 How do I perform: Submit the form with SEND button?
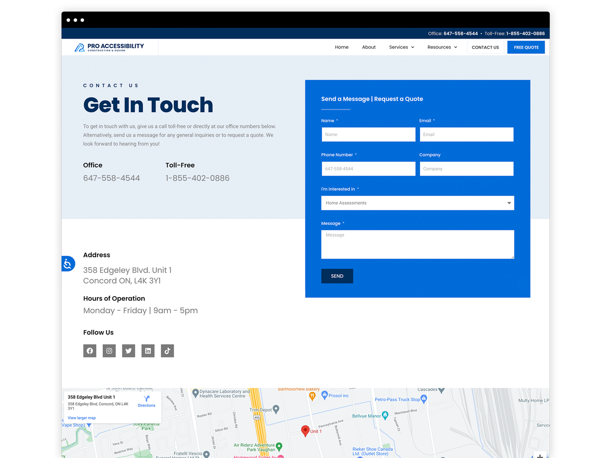tap(337, 276)
